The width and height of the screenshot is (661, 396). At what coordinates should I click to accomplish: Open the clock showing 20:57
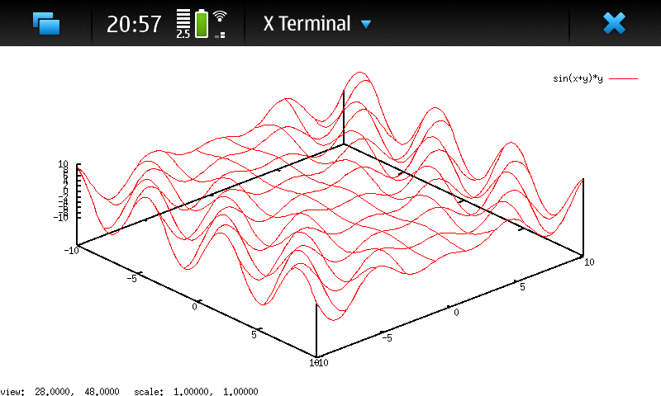(x=134, y=24)
